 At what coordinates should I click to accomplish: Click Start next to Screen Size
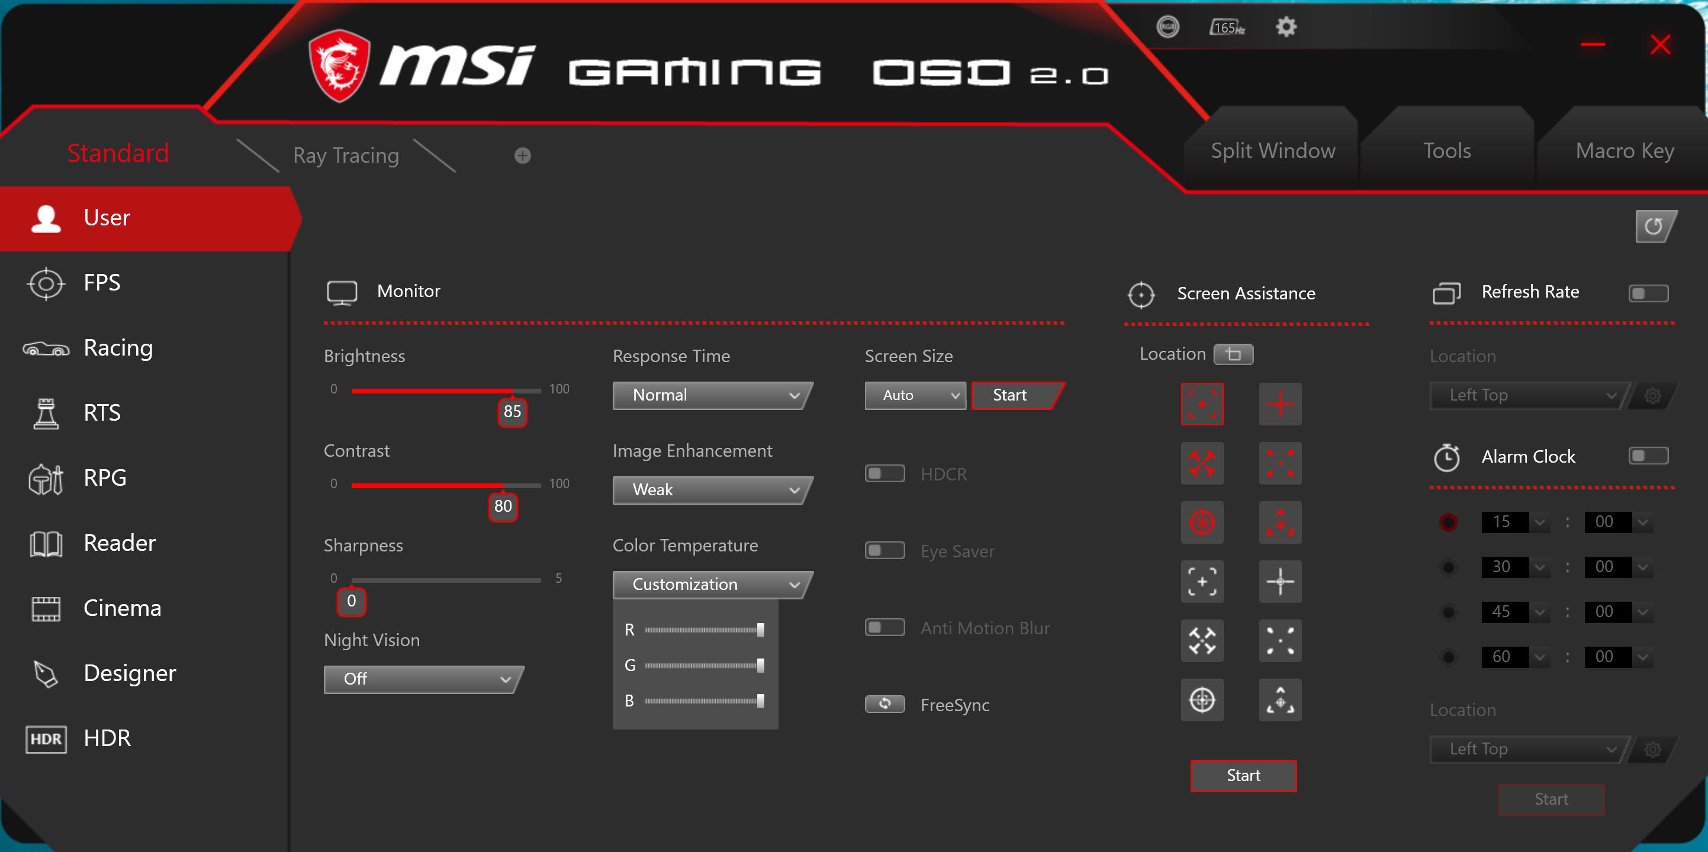click(x=1018, y=395)
